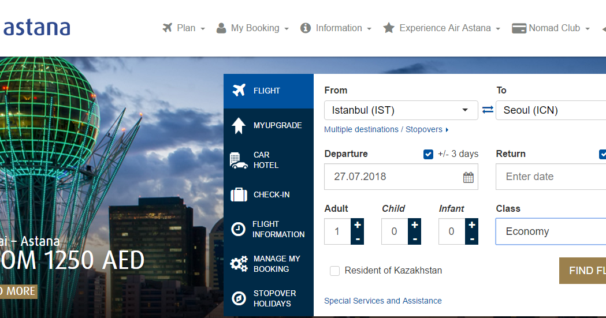The height and width of the screenshot is (318, 606).
Task: Increase Infant passenger count
Action: (472, 225)
